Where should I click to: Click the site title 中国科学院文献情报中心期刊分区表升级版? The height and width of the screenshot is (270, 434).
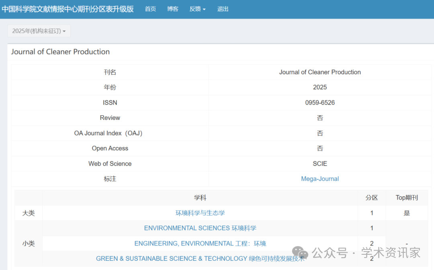(68, 9)
